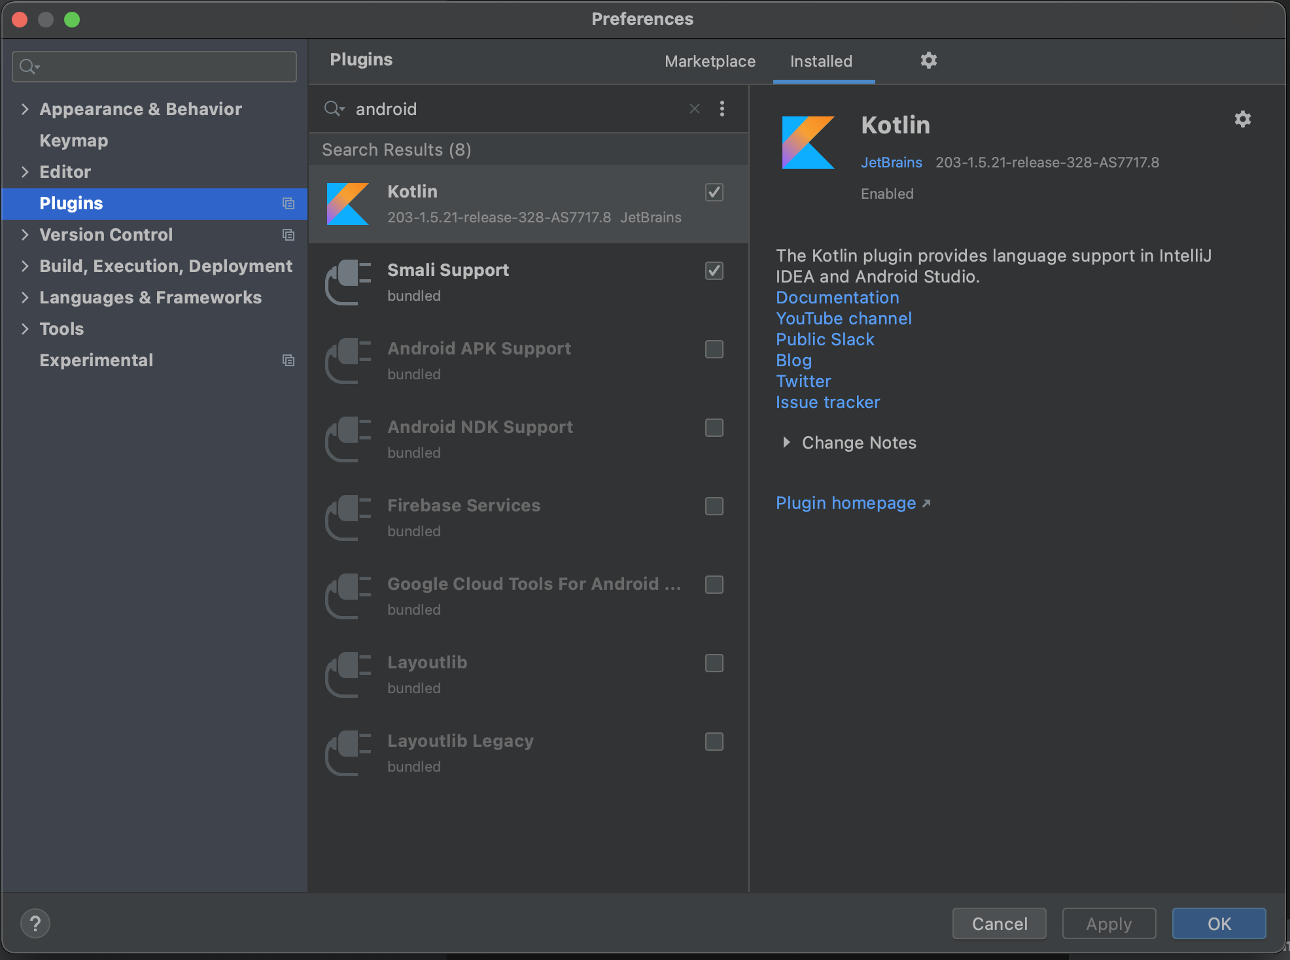The height and width of the screenshot is (960, 1290).
Task: Expand the Change Notes section
Action: click(x=786, y=443)
